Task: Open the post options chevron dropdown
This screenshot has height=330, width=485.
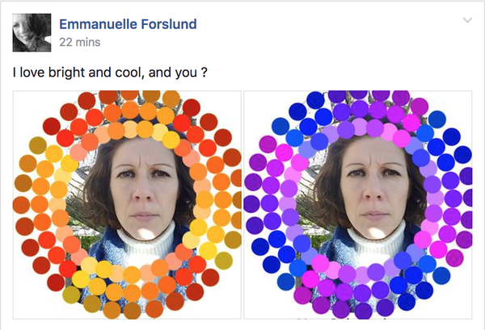Action: click(x=467, y=20)
